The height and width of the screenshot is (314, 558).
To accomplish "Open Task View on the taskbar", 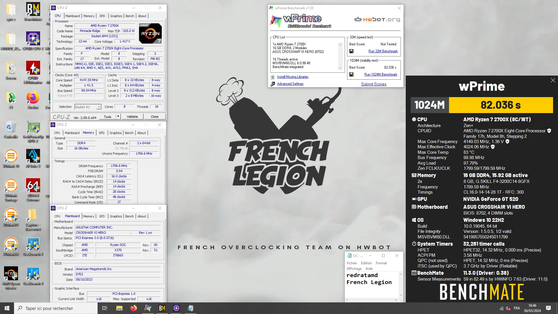I will (105, 308).
